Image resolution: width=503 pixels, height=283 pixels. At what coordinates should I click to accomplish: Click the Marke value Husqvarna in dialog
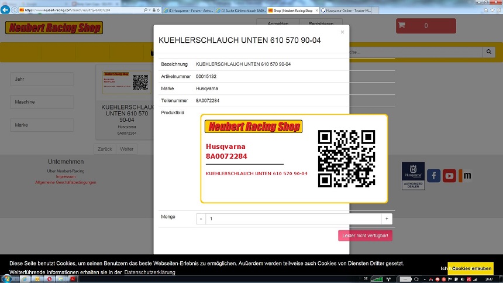tap(207, 88)
